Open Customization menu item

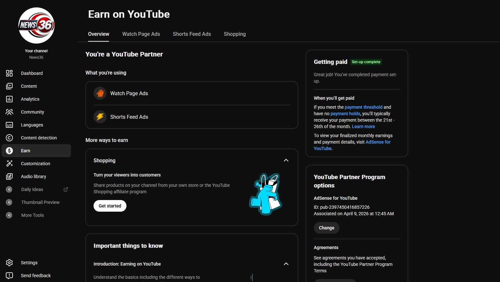35,164
